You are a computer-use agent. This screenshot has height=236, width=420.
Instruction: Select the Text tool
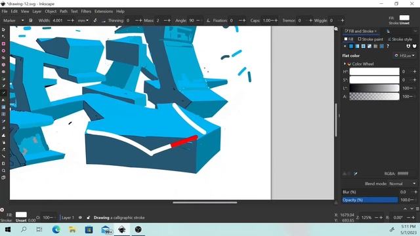pyautogui.click(x=3, y=100)
